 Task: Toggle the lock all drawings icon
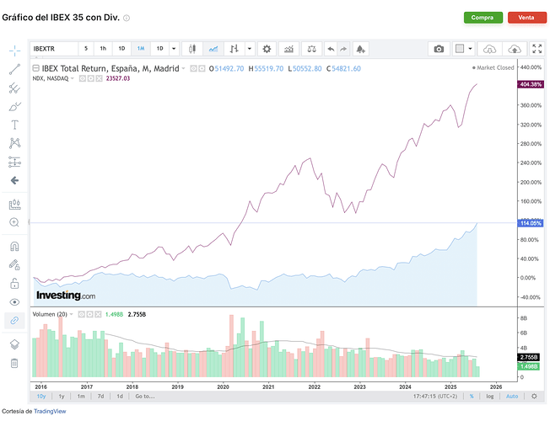click(x=14, y=284)
